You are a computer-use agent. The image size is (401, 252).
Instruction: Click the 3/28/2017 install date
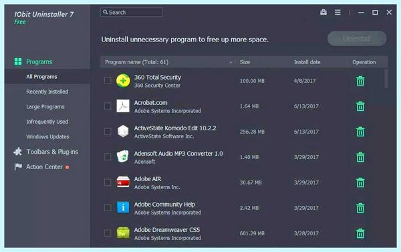[306, 233]
